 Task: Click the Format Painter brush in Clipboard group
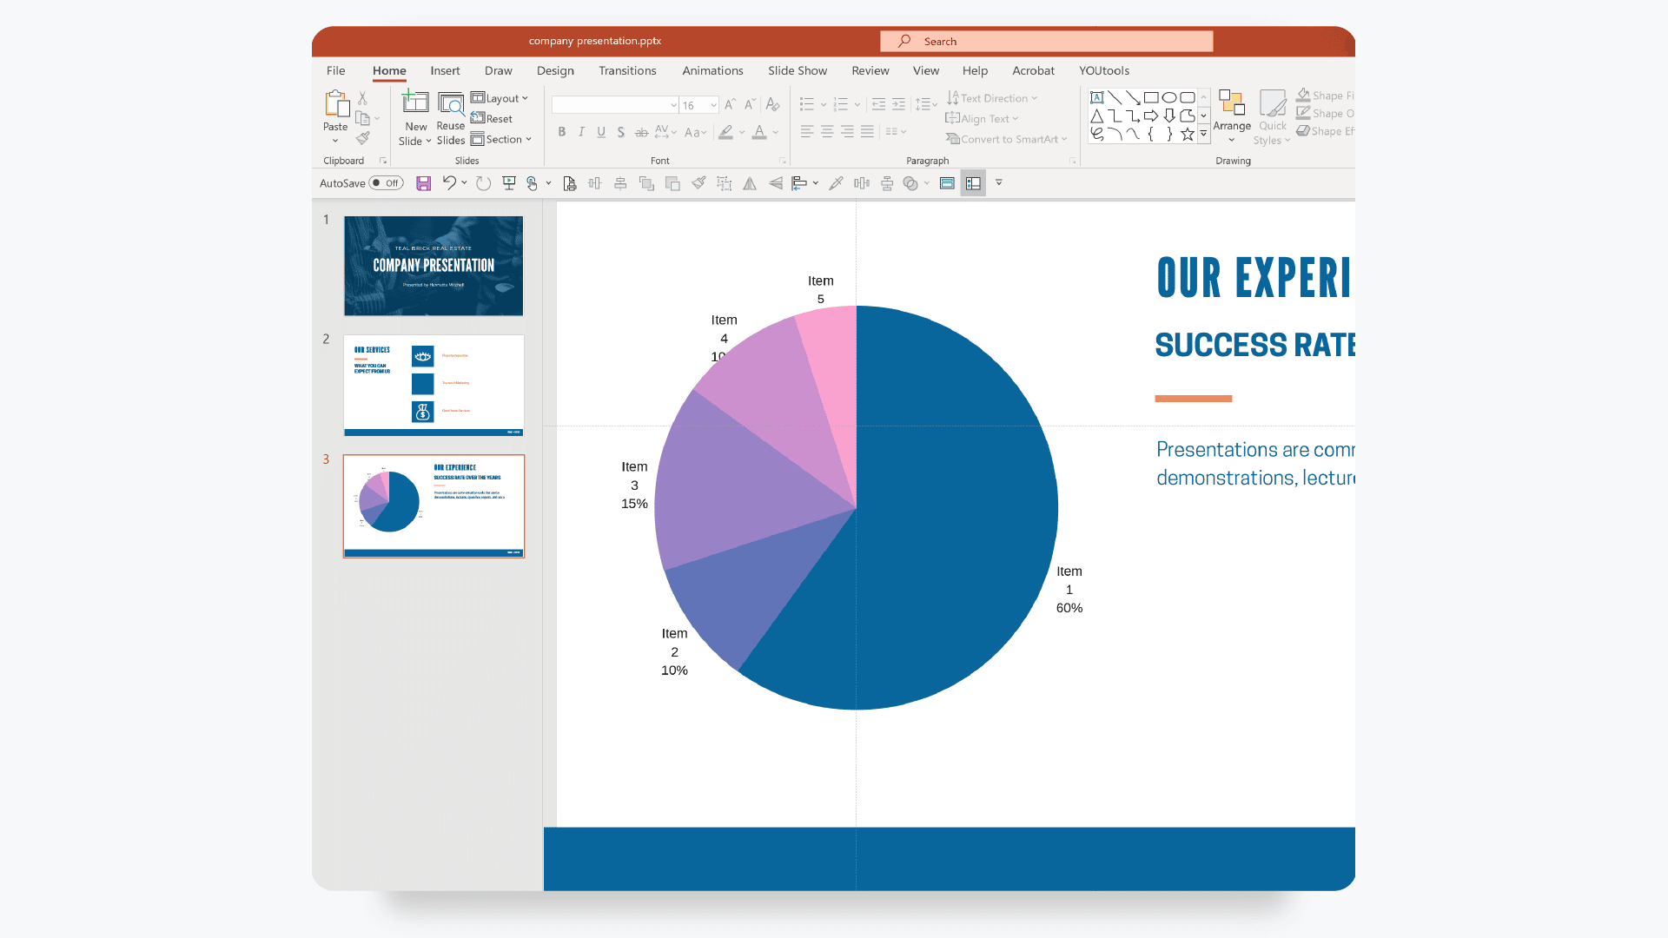[362, 138]
